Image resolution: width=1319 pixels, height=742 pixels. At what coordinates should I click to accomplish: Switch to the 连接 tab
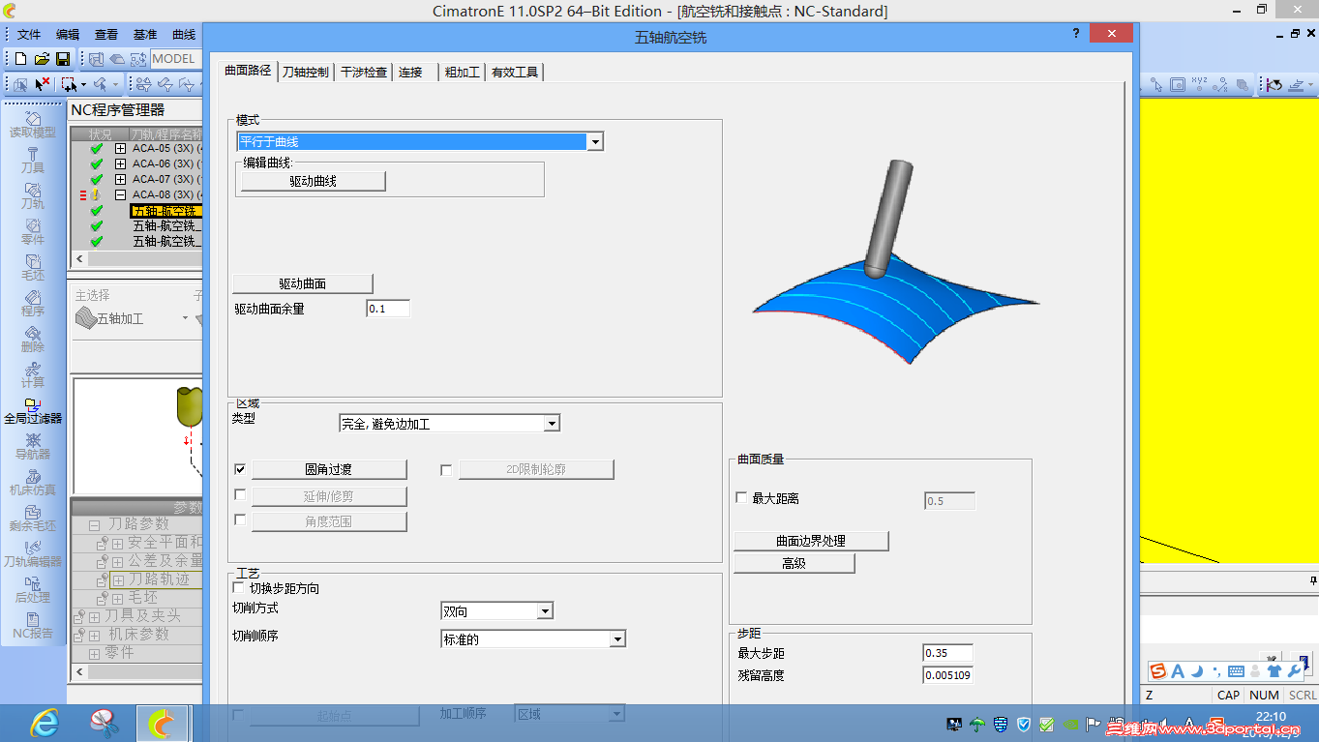coord(411,72)
